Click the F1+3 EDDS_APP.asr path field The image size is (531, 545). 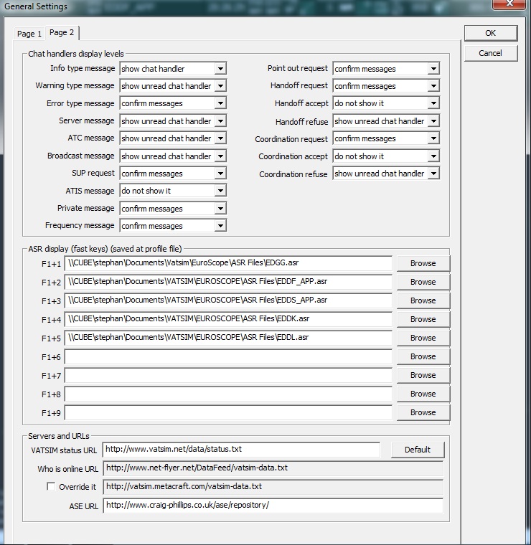228,300
